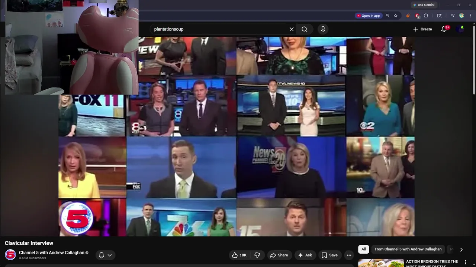Open YouTube notifications bell
This screenshot has height=267, width=476.
click(444, 29)
